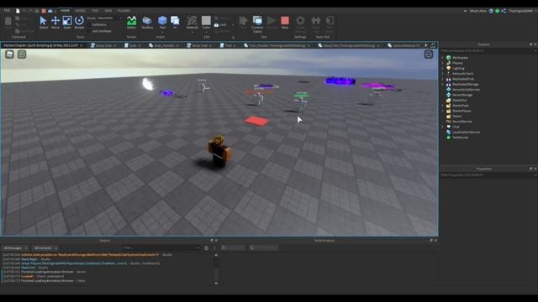Screen dimensions: 538x302
Task: Open the Material picker
Action: pyautogui.click(x=193, y=22)
